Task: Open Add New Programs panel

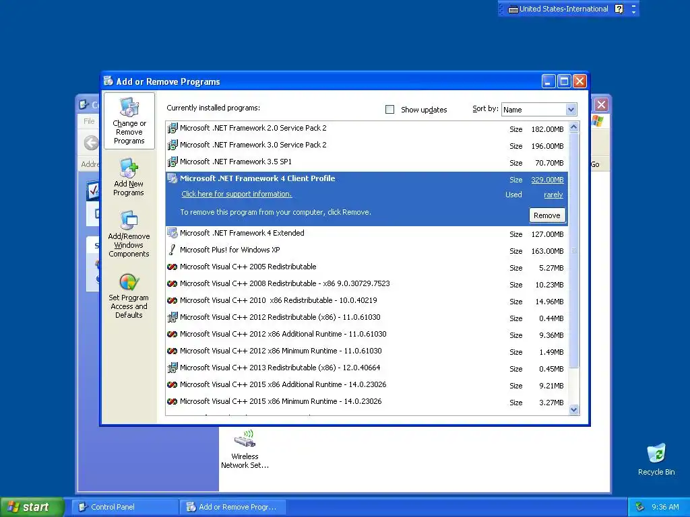Action: tap(129, 177)
